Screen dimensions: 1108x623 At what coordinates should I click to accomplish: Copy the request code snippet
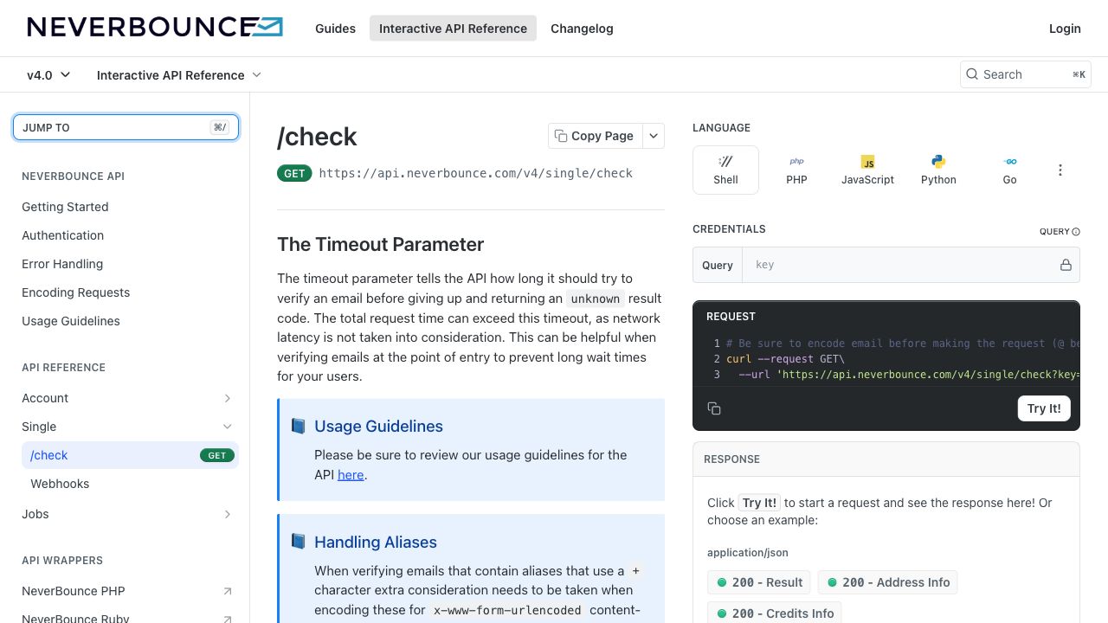[714, 408]
